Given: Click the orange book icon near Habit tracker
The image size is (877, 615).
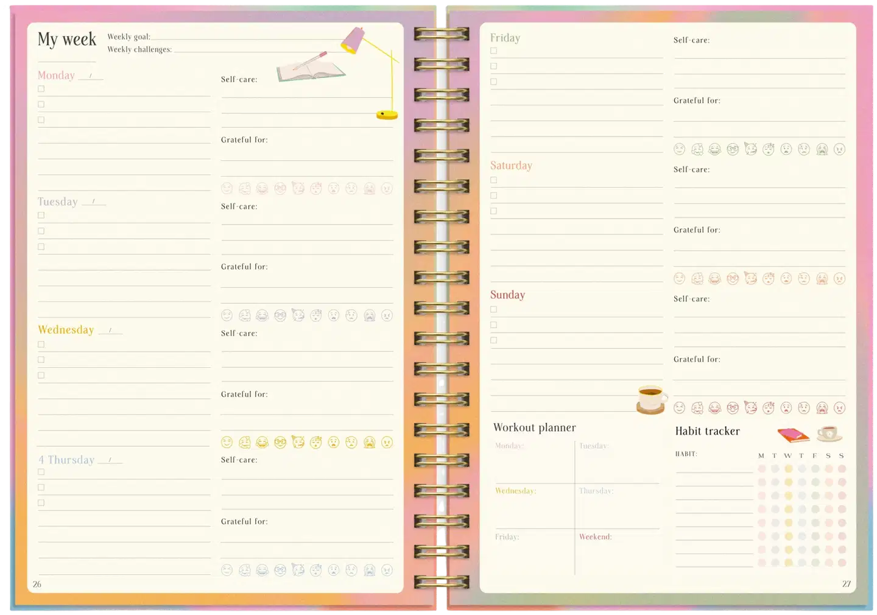Looking at the screenshot, I should click(793, 435).
